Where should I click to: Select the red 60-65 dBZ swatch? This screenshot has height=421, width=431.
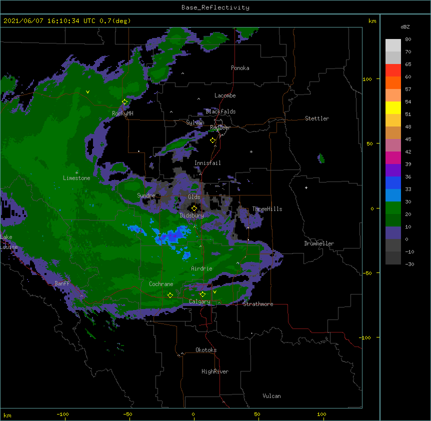point(393,70)
